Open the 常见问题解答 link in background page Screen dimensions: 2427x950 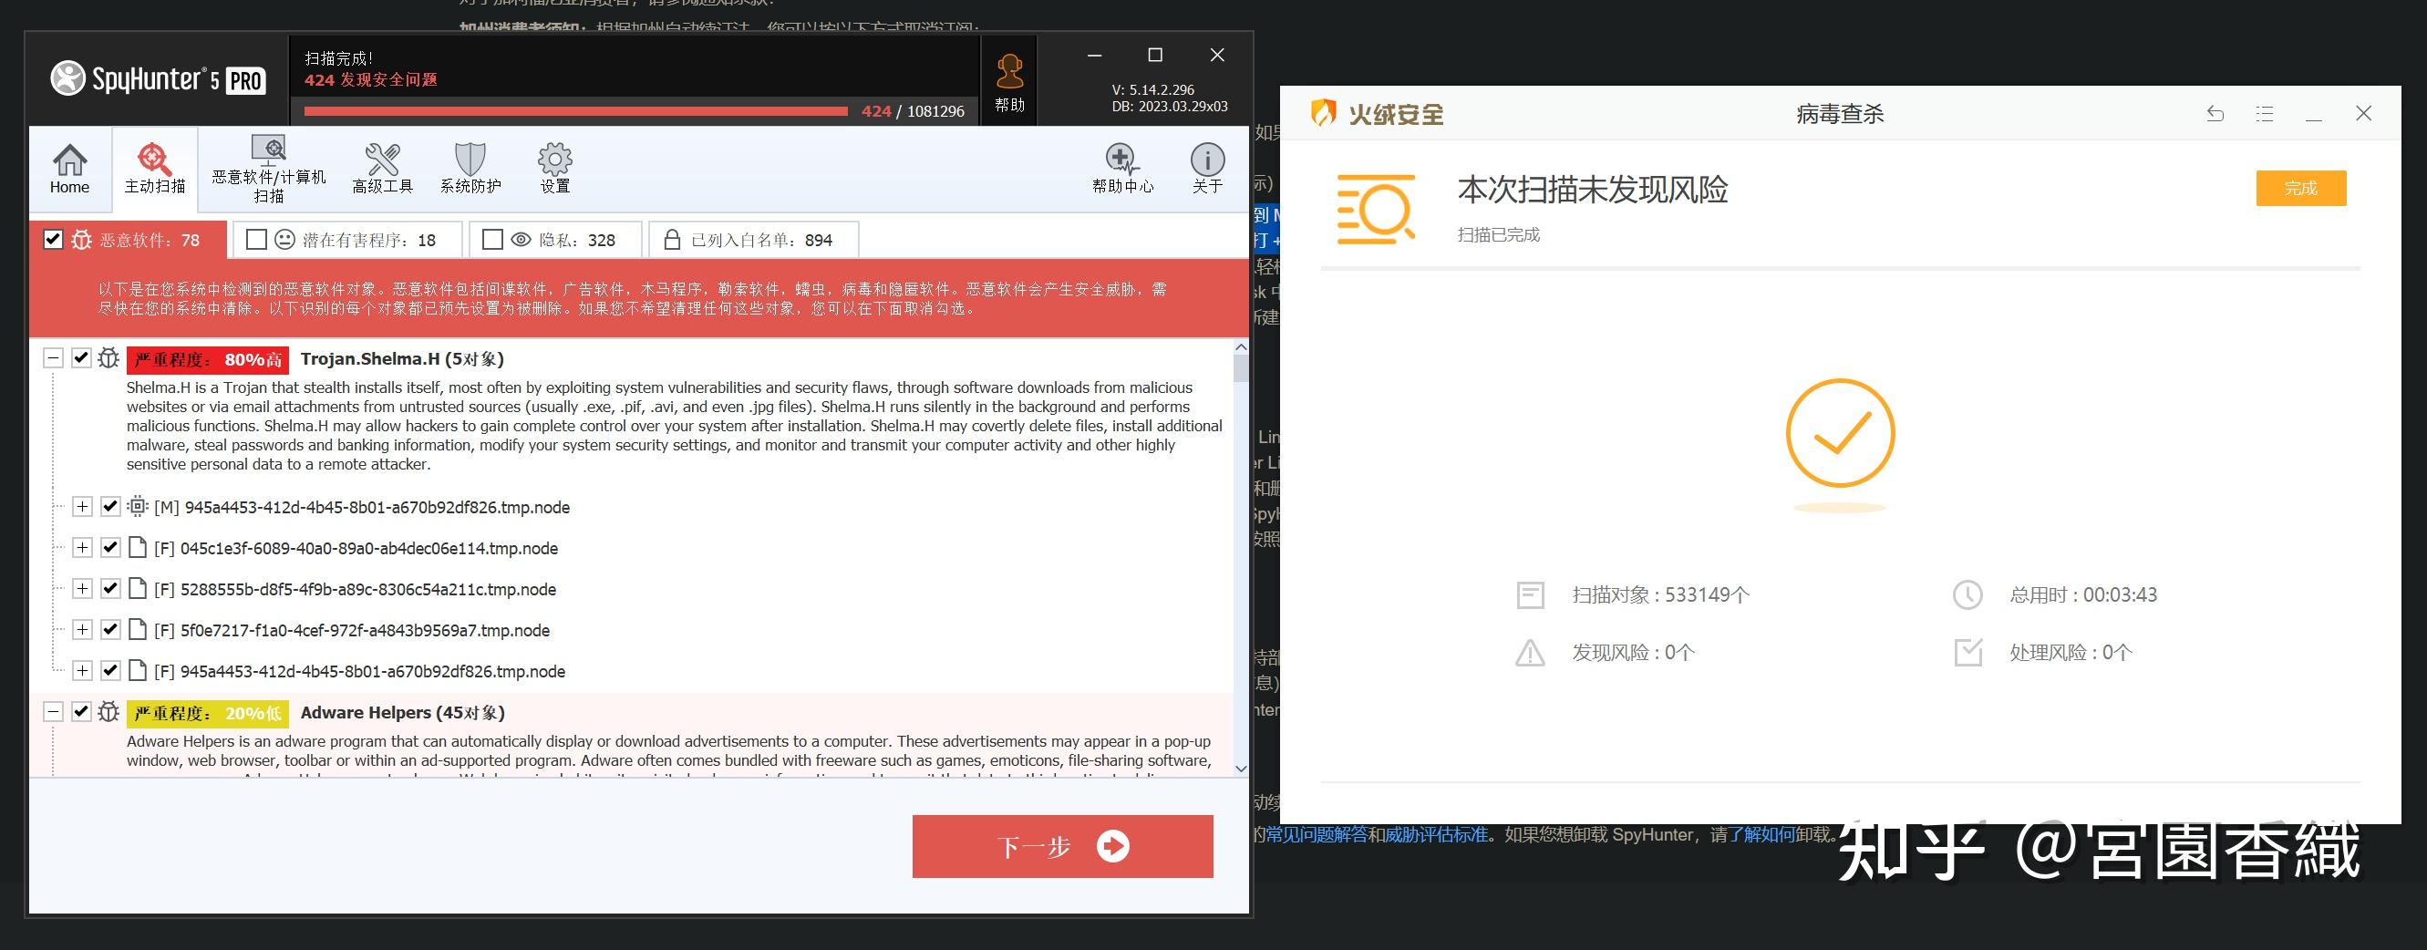(x=1317, y=834)
